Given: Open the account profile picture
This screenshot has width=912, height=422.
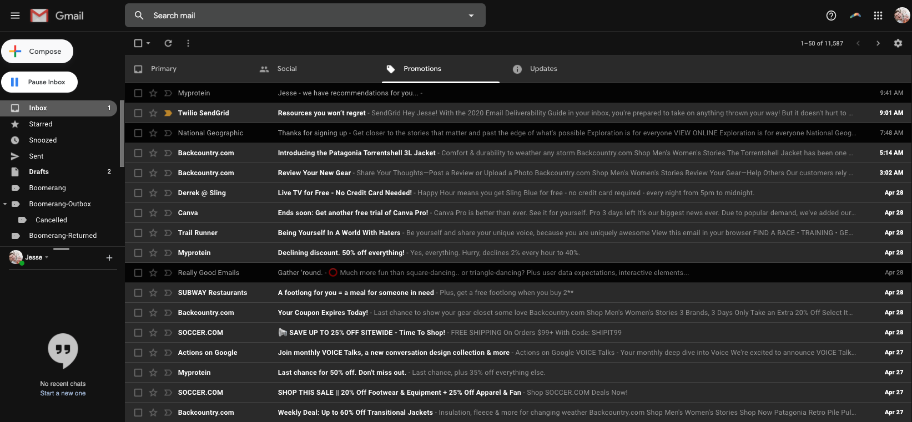Looking at the screenshot, I should pyautogui.click(x=901, y=16).
